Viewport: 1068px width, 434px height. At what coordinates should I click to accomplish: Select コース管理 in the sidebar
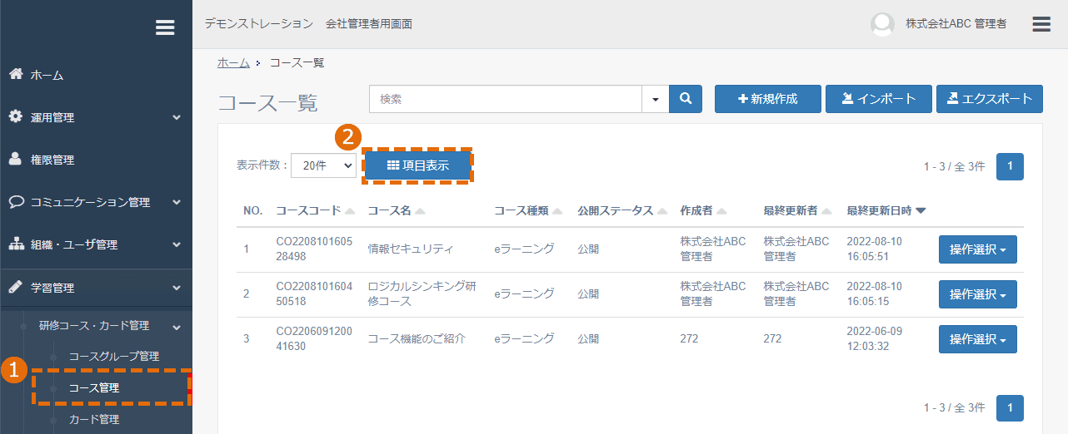[x=94, y=387]
